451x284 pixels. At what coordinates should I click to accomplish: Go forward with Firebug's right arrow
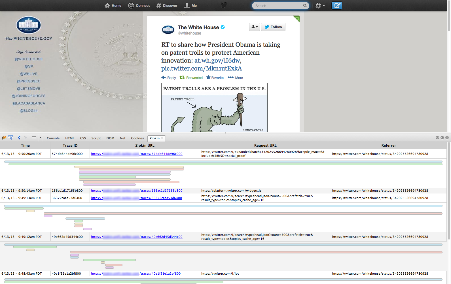click(x=26, y=138)
